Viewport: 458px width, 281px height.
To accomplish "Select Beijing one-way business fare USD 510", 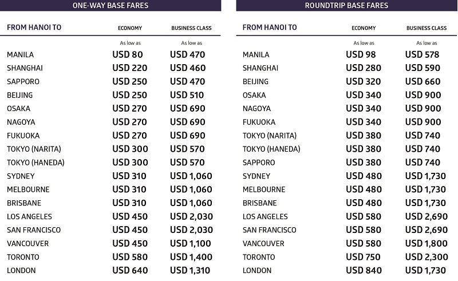I will [187, 95].
